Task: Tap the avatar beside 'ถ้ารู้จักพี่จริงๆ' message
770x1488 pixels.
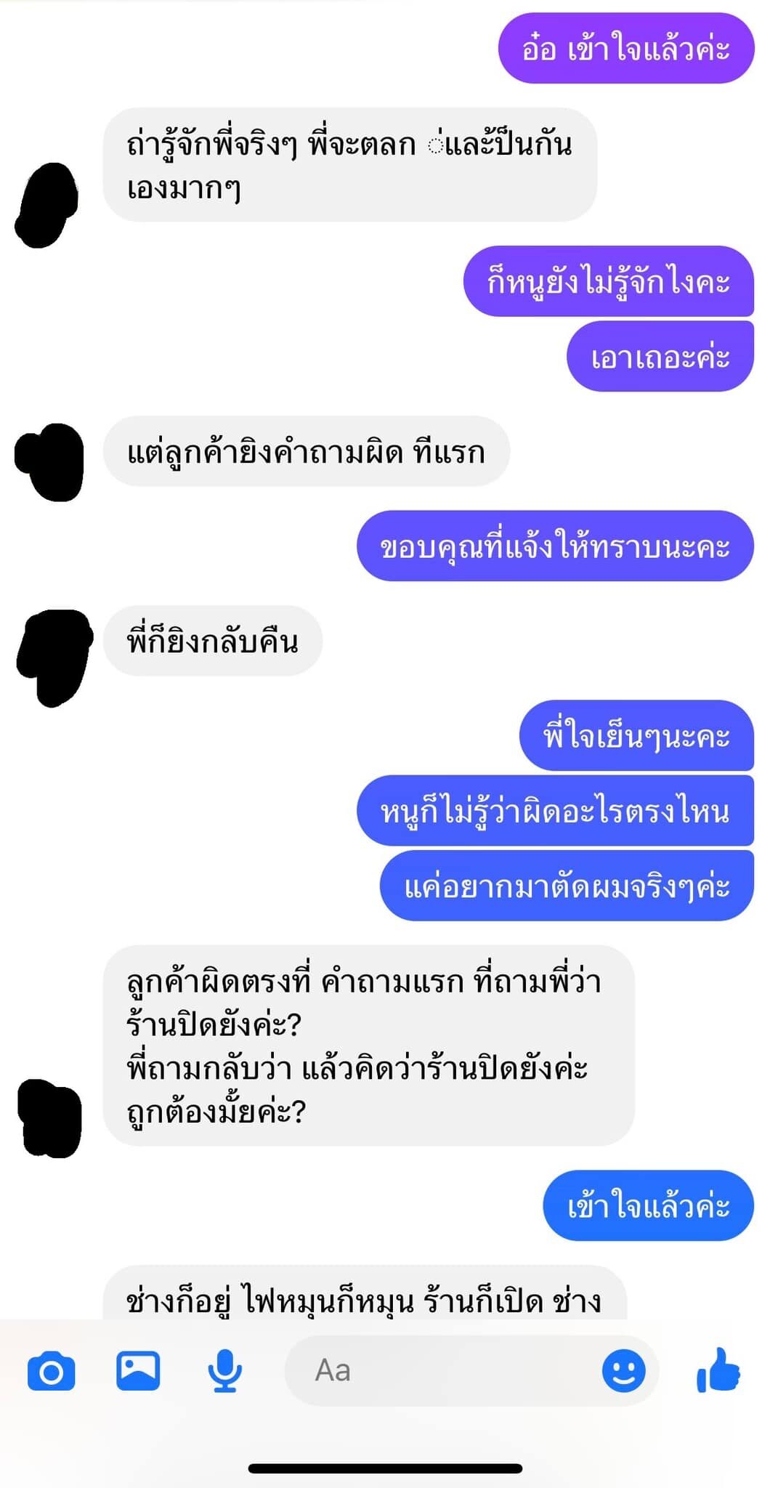Action: click(x=46, y=206)
